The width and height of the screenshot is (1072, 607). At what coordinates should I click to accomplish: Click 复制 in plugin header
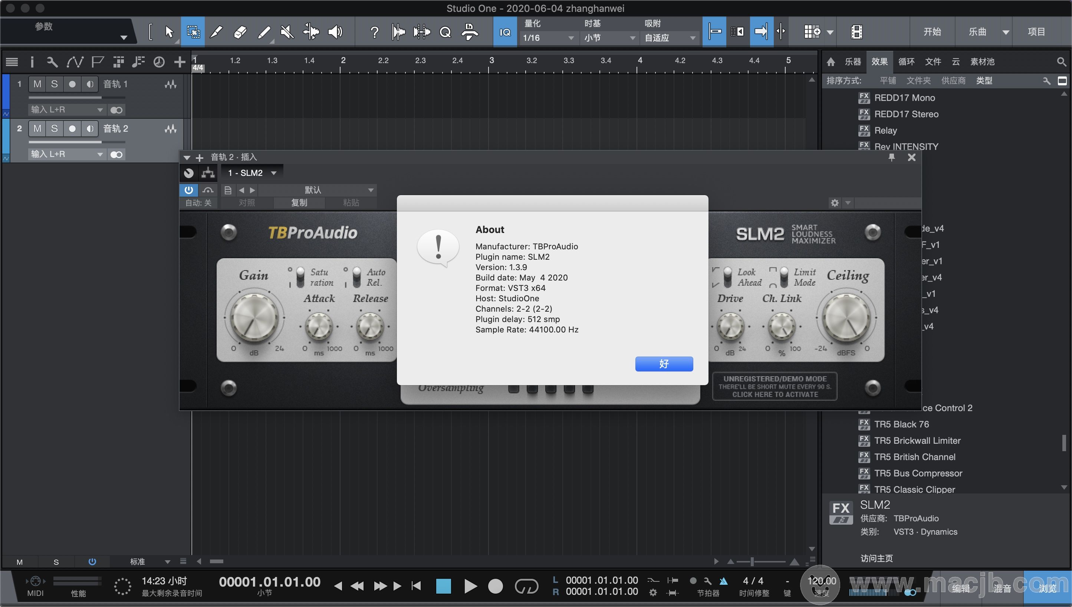[299, 203]
